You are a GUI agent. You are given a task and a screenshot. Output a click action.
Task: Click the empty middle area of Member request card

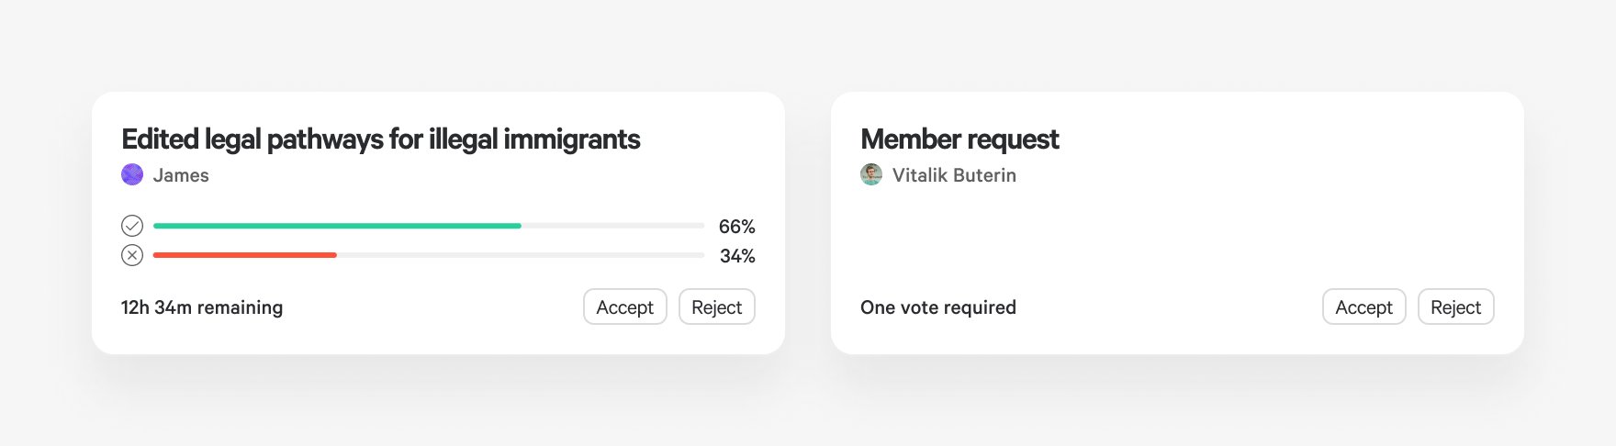coord(1177,239)
